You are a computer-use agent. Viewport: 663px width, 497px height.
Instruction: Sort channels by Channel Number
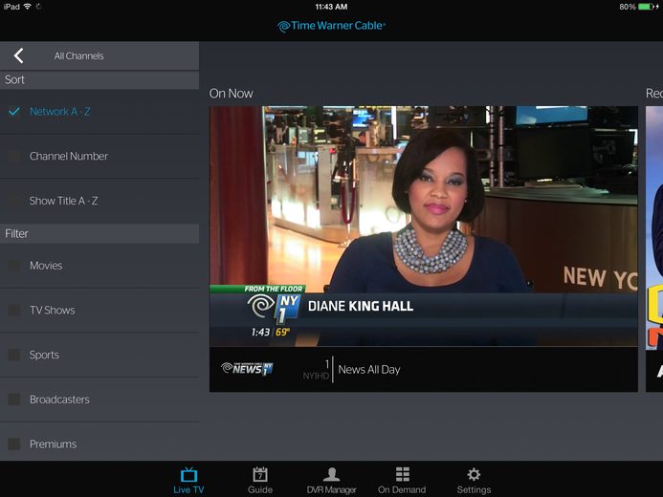[99, 156]
